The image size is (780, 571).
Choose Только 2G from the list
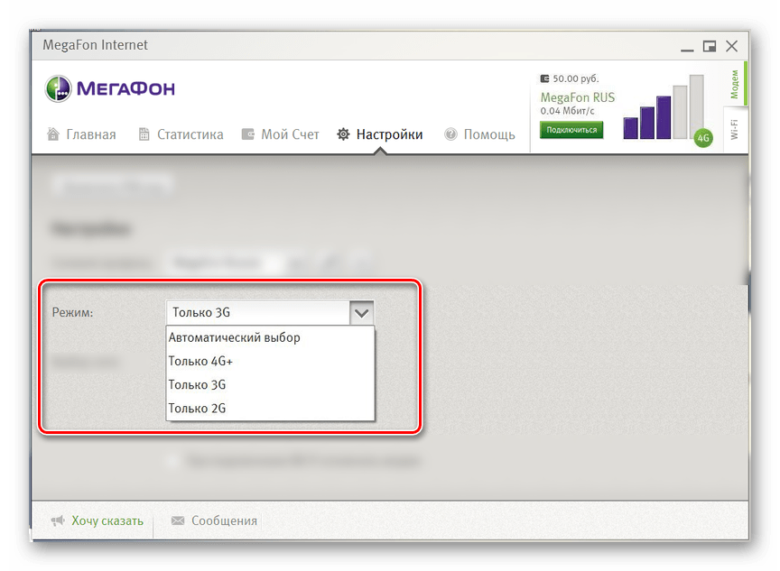[270, 408]
